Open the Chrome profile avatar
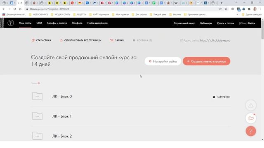Image resolution: width=264 pixels, height=148 pixels. click(x=255, y=9)
